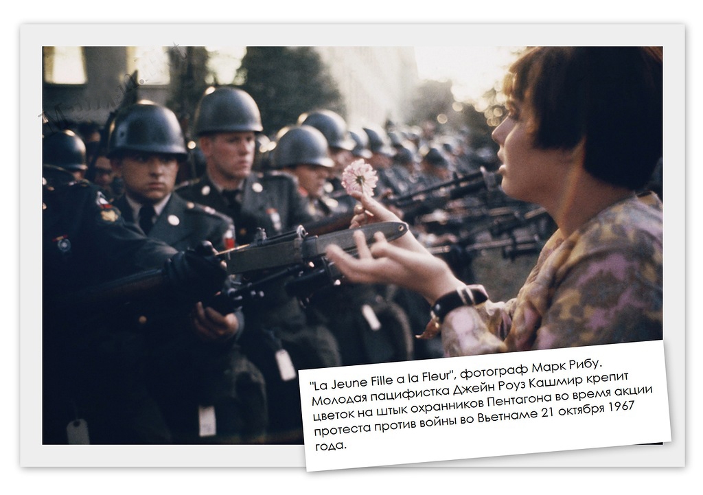Click the pink flower in the woman's hand
Screen dimensions: 703x495
tap(360, 177)
